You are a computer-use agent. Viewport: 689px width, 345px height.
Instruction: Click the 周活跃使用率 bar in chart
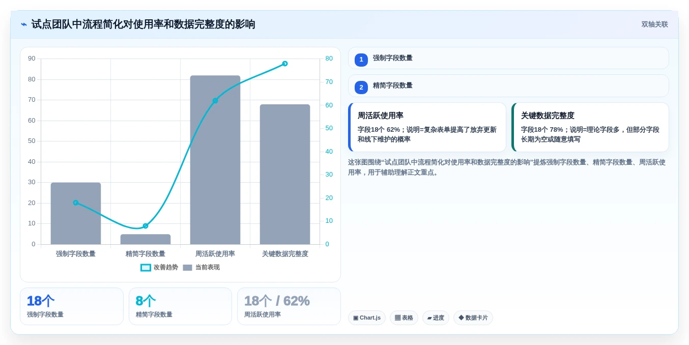pos(215,160)
